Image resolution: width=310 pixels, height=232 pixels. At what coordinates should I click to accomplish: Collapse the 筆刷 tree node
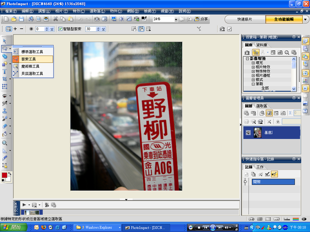pos(253,84)
